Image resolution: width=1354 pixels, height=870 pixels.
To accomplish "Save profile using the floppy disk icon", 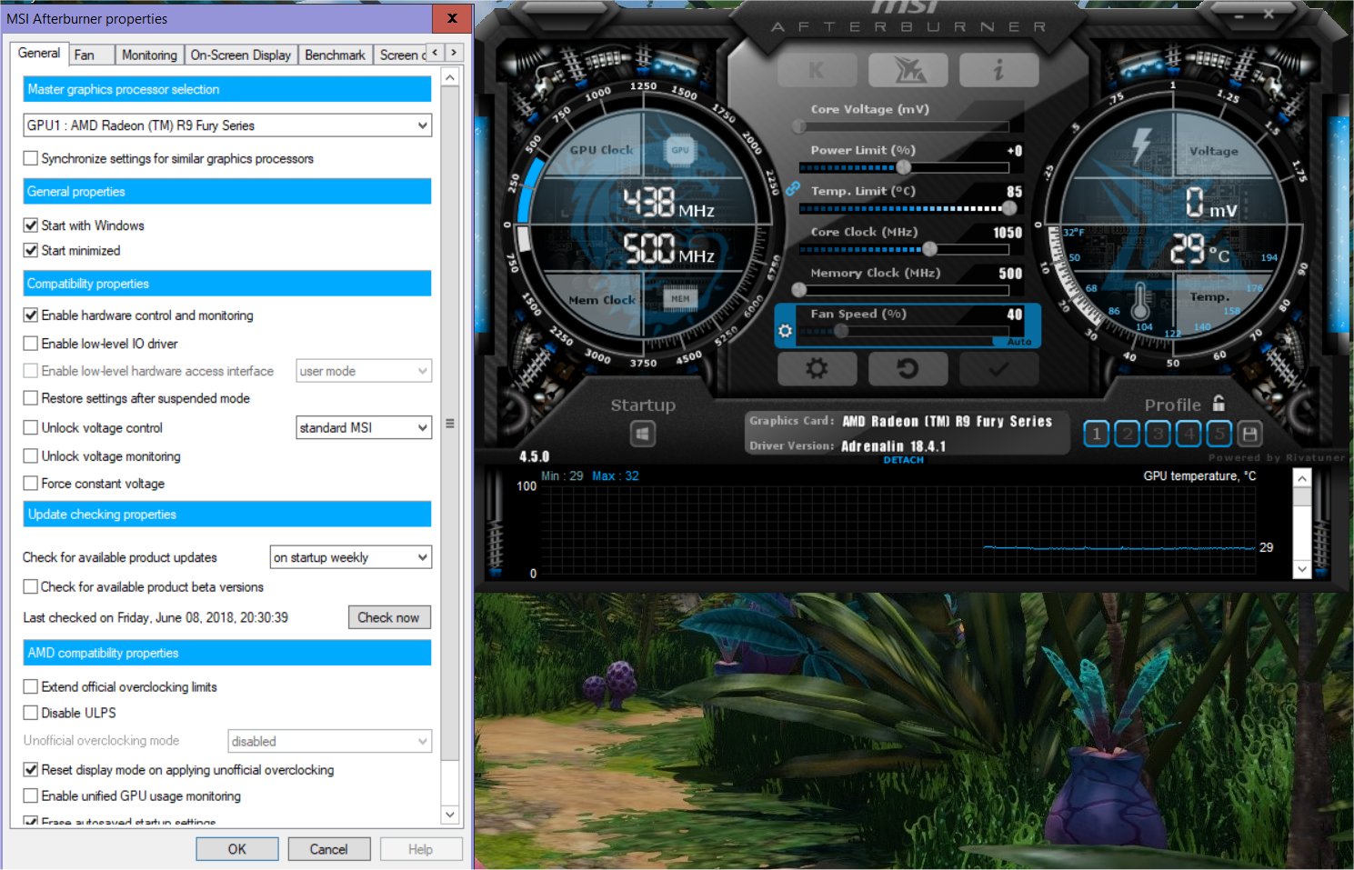I will [x=1250, y=434].
